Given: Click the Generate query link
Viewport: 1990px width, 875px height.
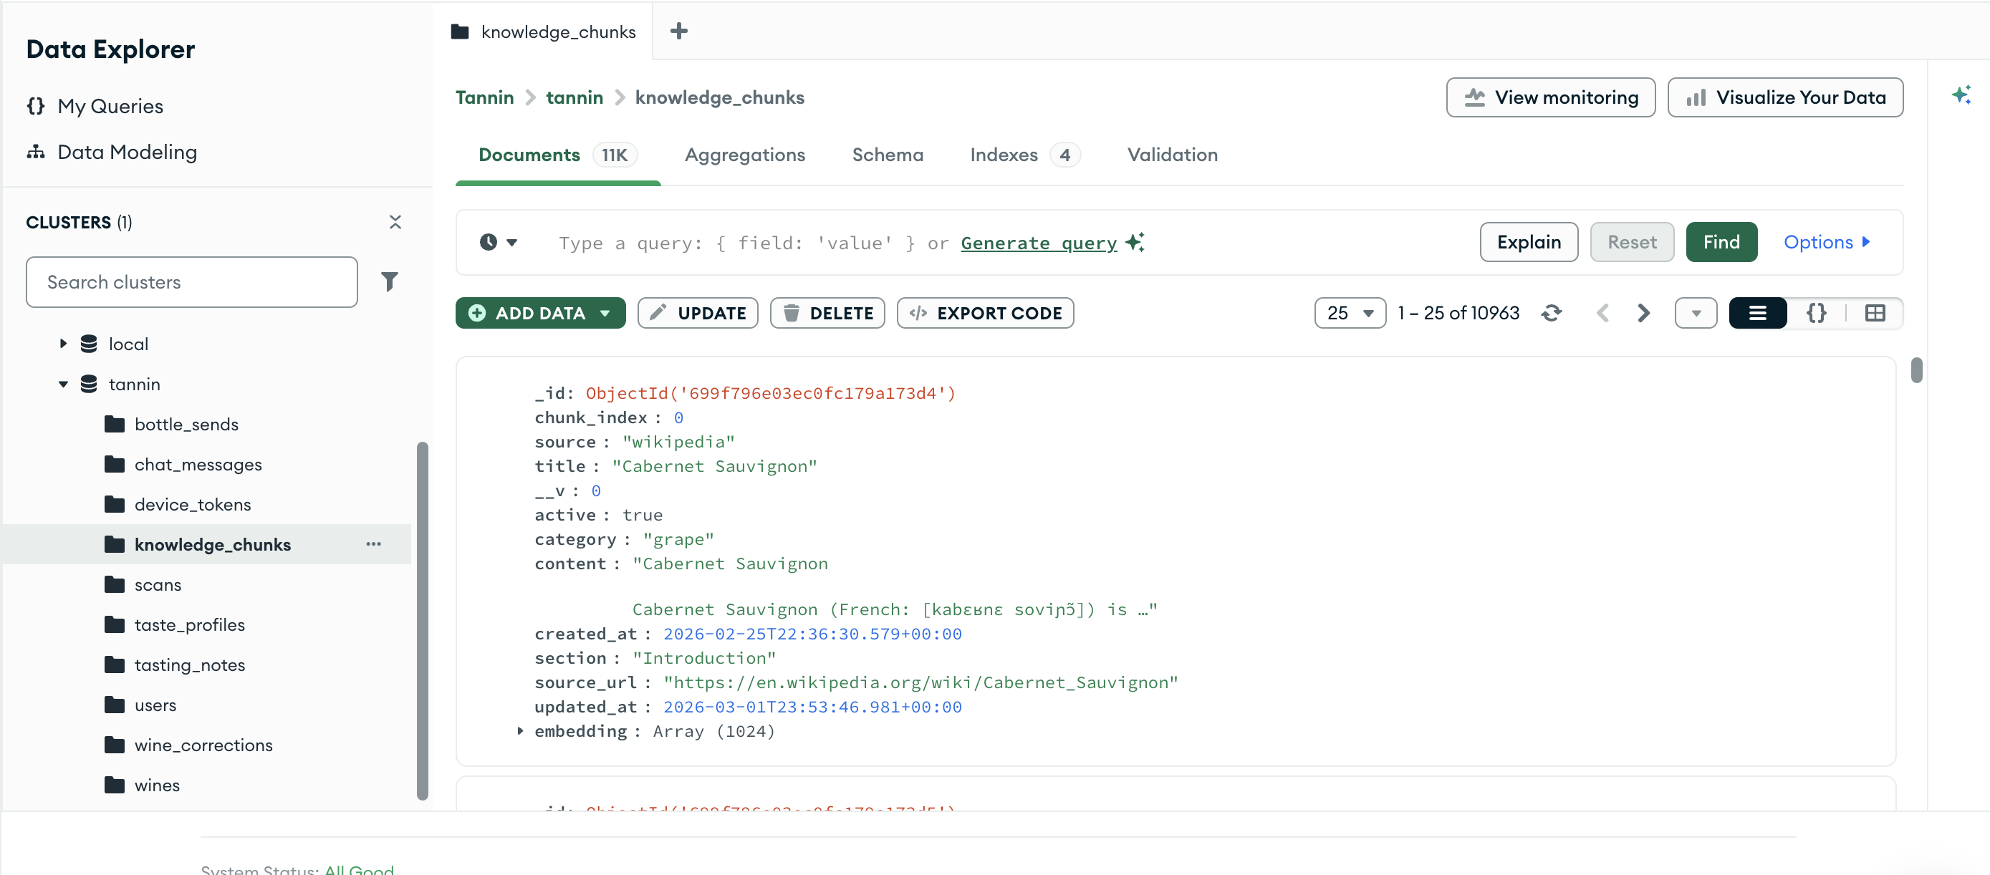Looking at the screenshot, I should click(1038, 243).
